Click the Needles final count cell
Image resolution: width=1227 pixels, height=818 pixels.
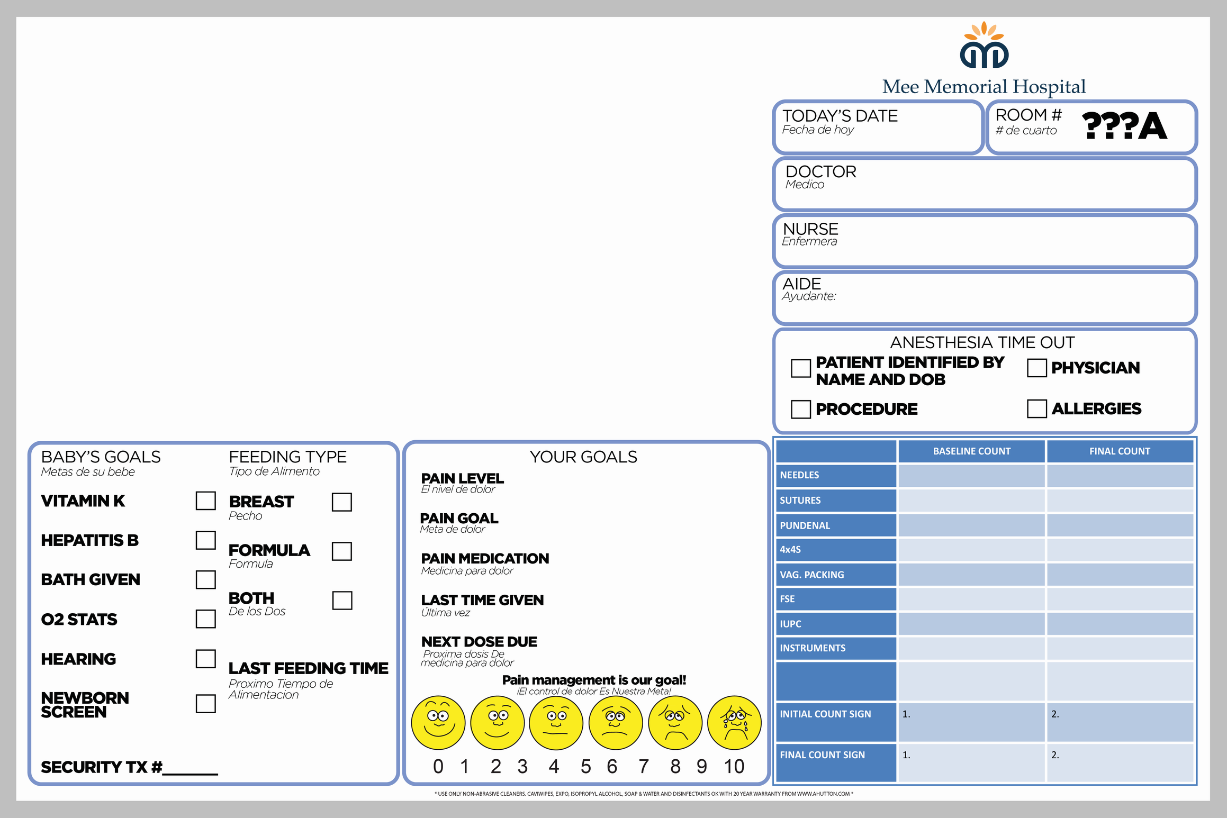click(1120, 476)
